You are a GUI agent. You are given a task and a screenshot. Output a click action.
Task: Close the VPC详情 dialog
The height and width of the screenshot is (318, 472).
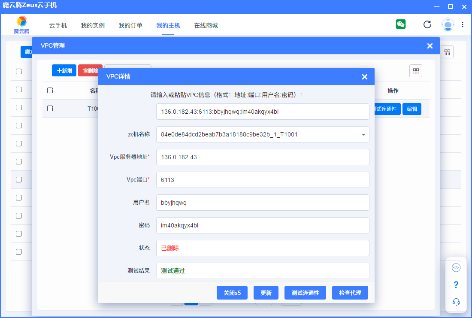[365, 77]
